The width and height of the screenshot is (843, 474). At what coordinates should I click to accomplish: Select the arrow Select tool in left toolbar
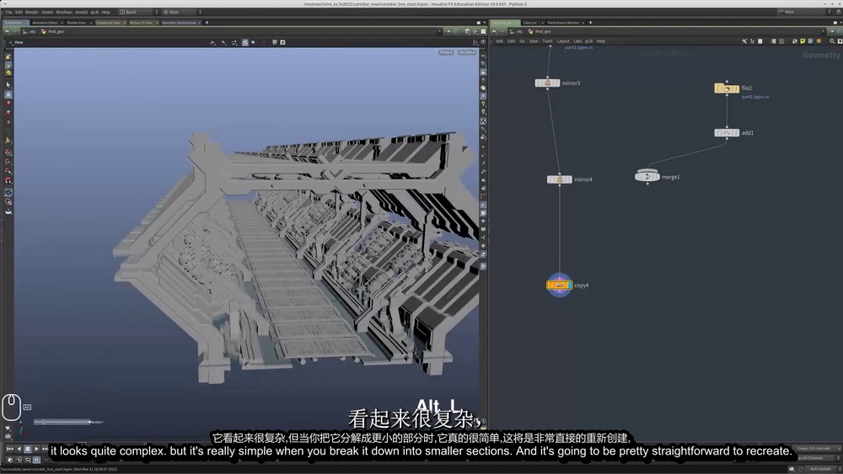pos(8,85)
